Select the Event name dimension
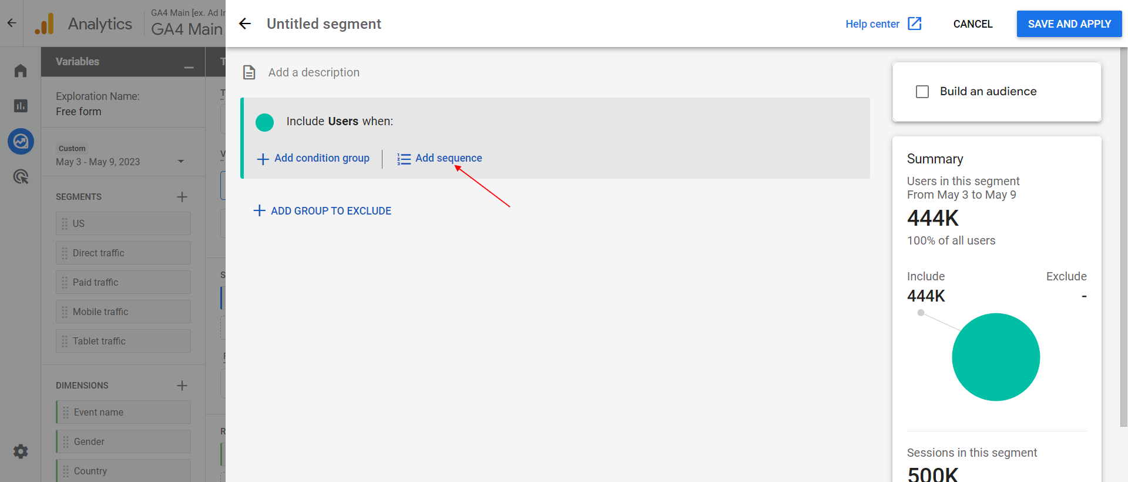Image resolution: width=1128 pixels, height=482 pixels. 123,412
